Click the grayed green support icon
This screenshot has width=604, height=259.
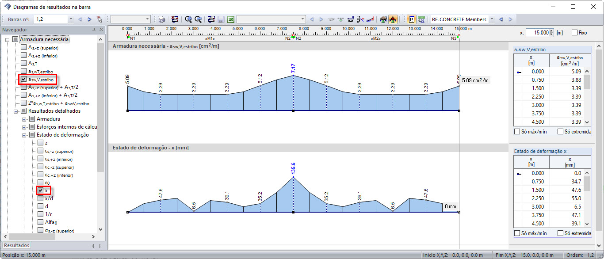pos(341,19)
